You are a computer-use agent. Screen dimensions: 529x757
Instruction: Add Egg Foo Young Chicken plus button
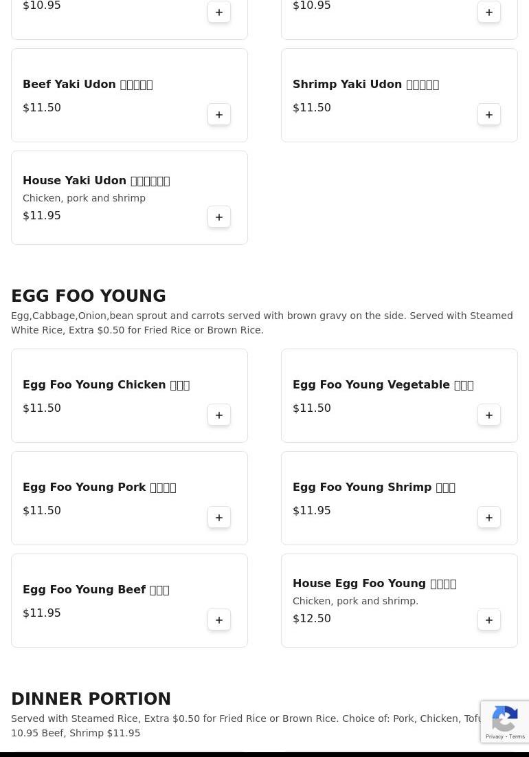219,415
